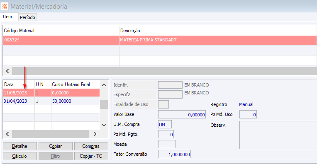Screen dimensions: 317x164
Task: Click the Material/Mercadoria window app icon
Action: pos(5,6)
